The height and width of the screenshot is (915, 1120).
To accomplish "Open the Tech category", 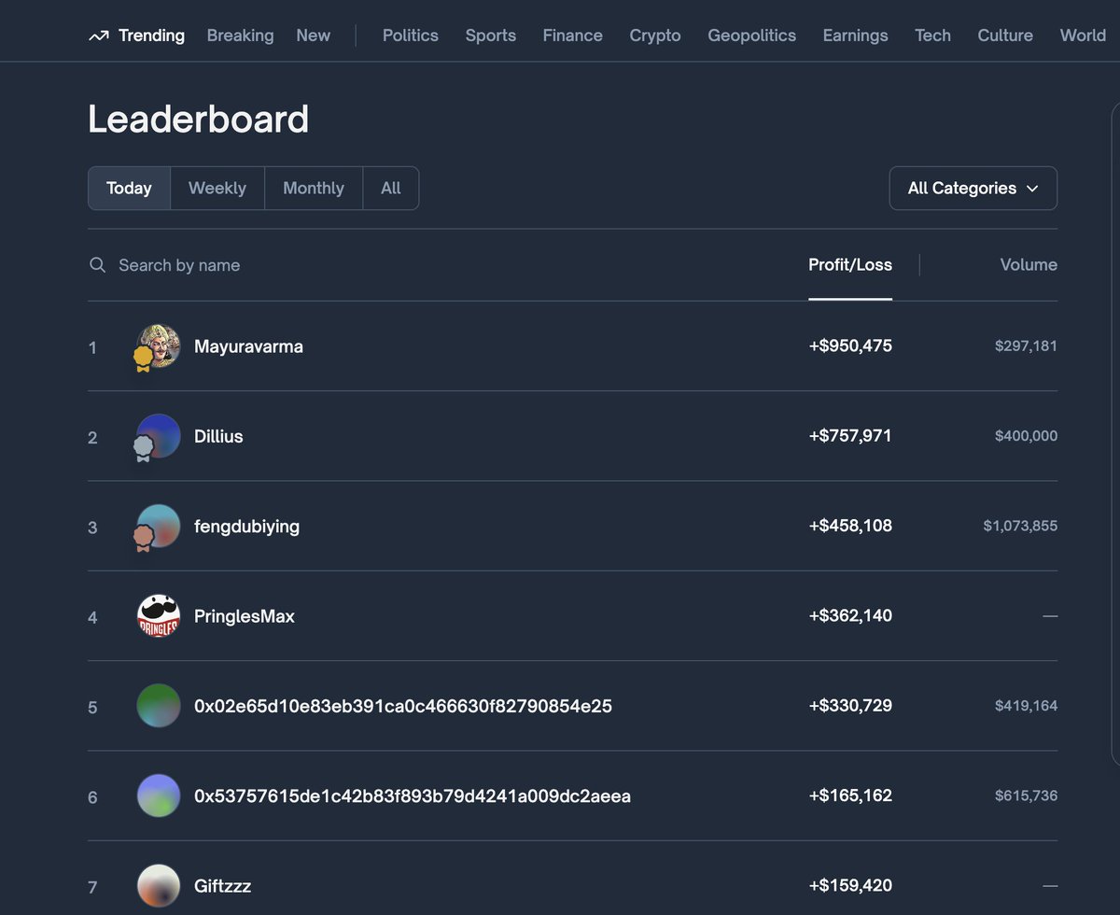I will (x=932, y=35).
